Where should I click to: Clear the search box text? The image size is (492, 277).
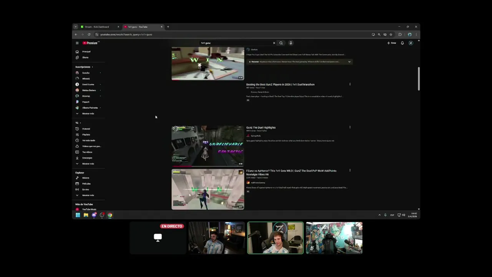coord(274,43)
